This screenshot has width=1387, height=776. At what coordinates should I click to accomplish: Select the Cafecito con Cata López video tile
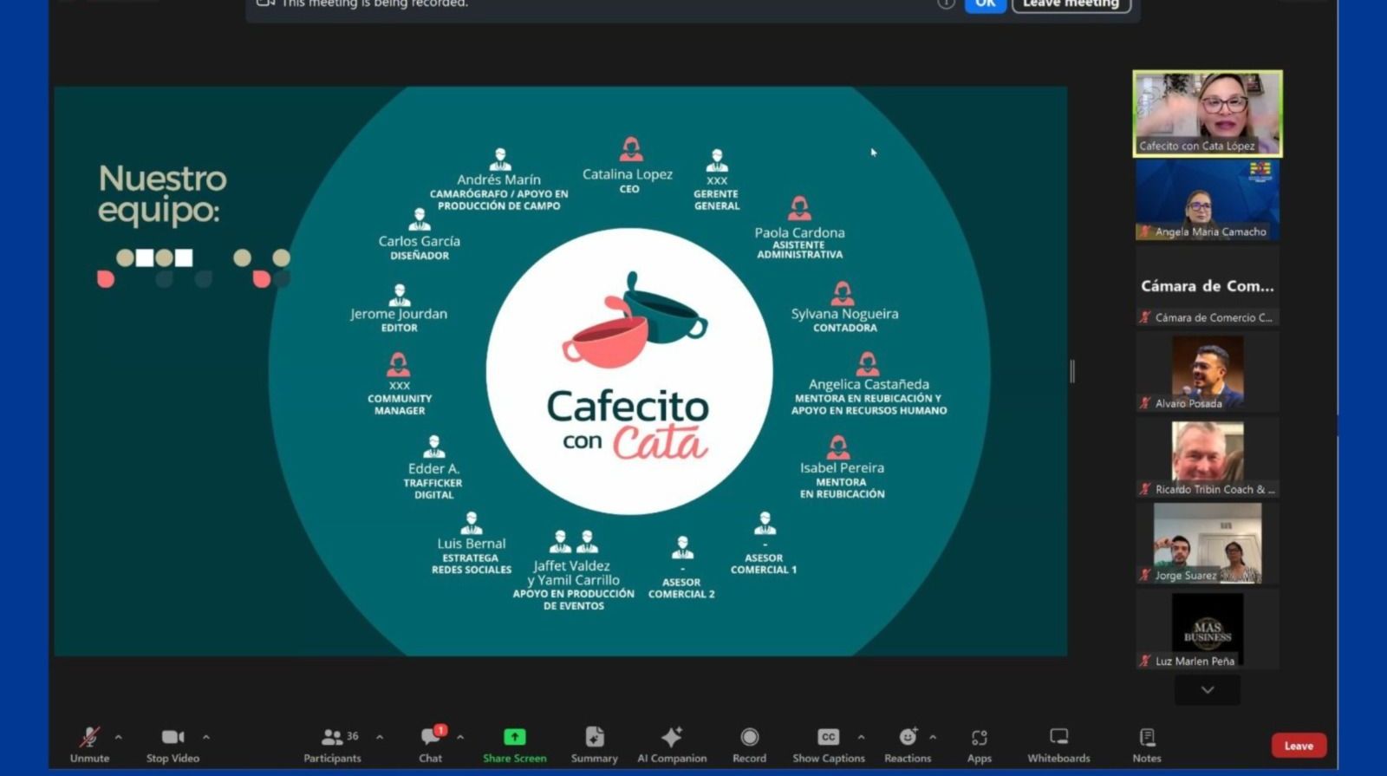(x=1208, y=114)
